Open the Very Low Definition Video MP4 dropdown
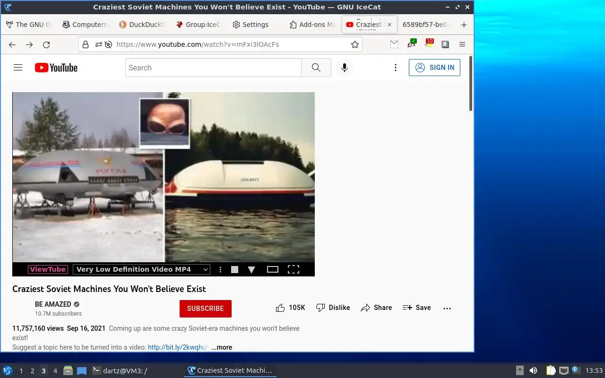The width and height of the screenshot is (605, 378). pos(141,269)
